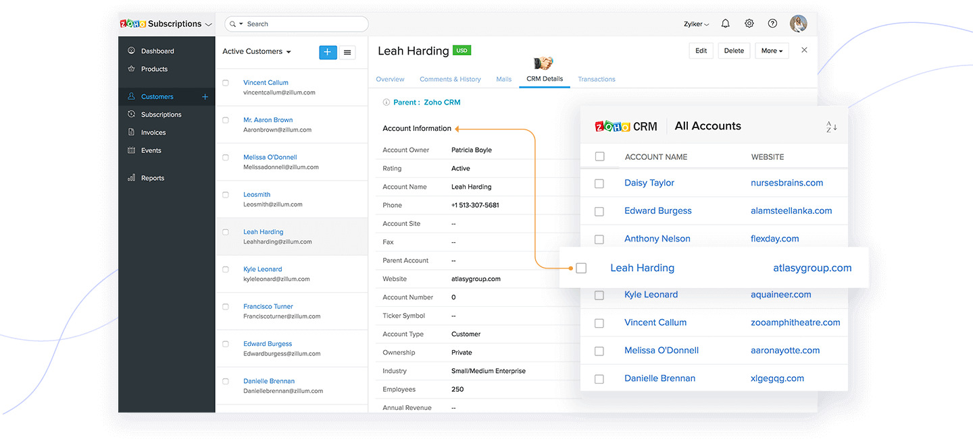The image size is (973, 439).
Task: Open the nursesbrains.com website link
Action: click(x=787, y=183)
